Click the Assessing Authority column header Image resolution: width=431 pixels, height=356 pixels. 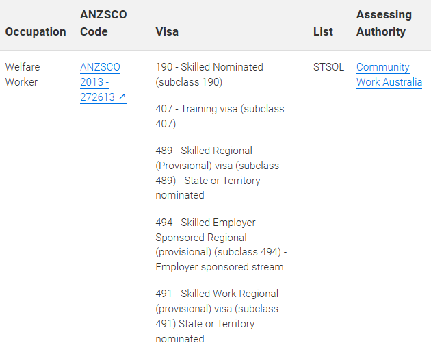[x=384, y=23]
